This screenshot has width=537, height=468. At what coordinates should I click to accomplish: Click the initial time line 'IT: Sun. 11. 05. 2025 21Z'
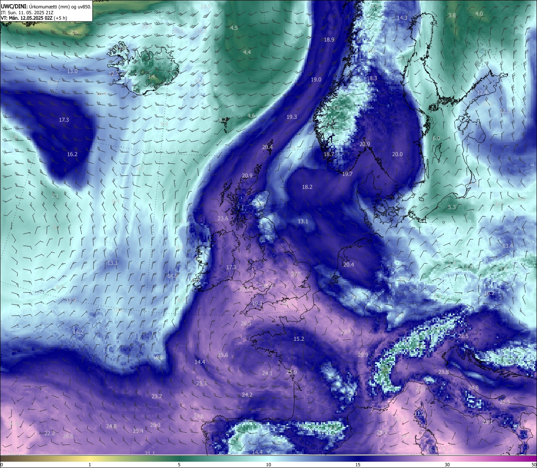pos(26,12)
